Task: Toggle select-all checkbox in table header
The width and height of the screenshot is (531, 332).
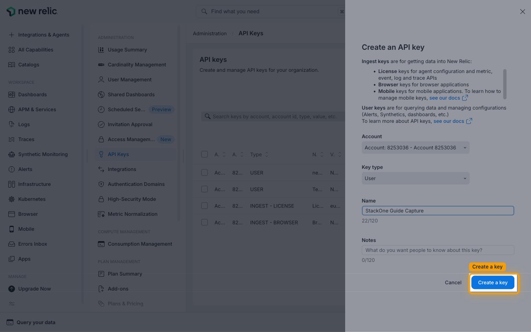Action: pyautogui.click(x=205, y=154)
